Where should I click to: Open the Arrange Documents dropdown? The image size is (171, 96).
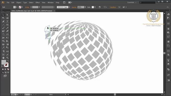[70, 2]
